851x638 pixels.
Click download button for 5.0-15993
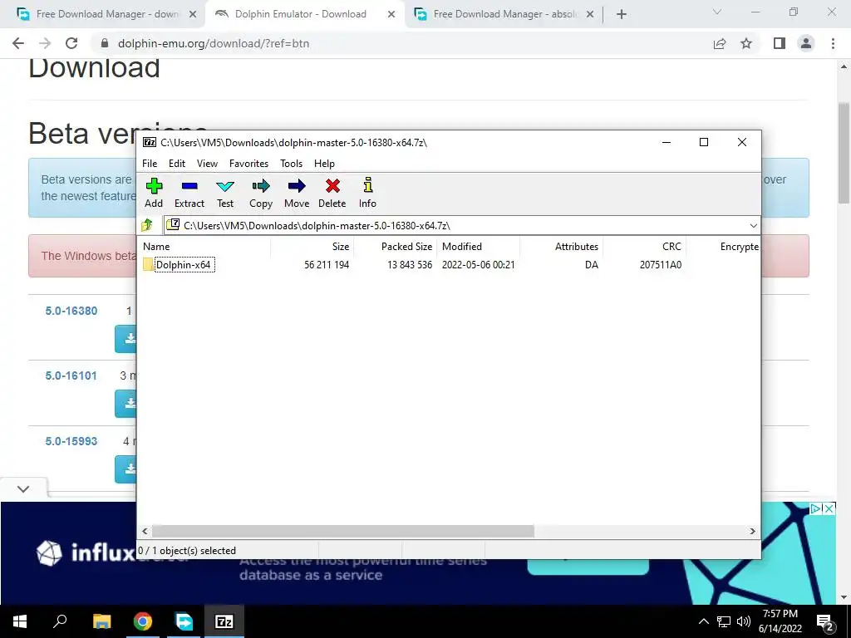(x=126, y=469)
